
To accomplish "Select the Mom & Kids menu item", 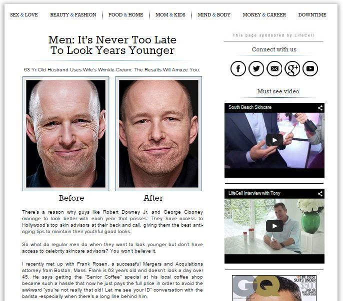I will 170,15.
